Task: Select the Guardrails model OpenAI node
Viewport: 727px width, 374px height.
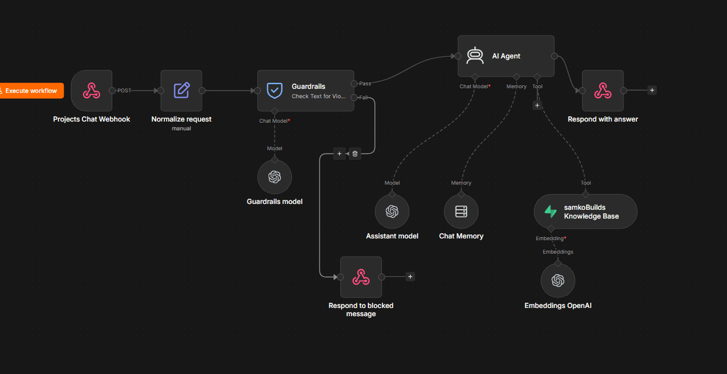Action: [x=274, y=177]
